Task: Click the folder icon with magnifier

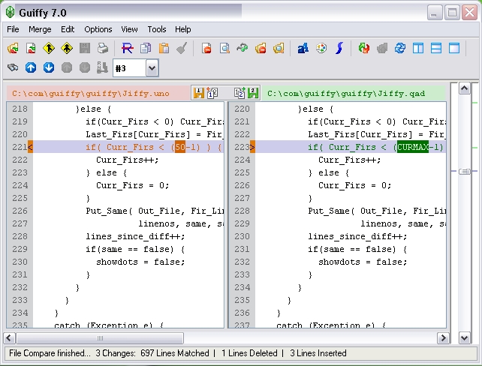Action: (x=279, y=48)
